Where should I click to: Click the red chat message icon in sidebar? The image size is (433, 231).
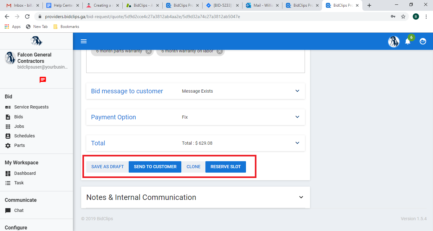(x=43, y=80)
